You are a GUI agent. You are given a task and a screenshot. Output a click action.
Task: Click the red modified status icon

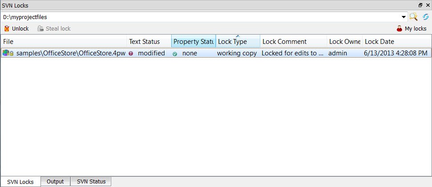pos(131,53)
